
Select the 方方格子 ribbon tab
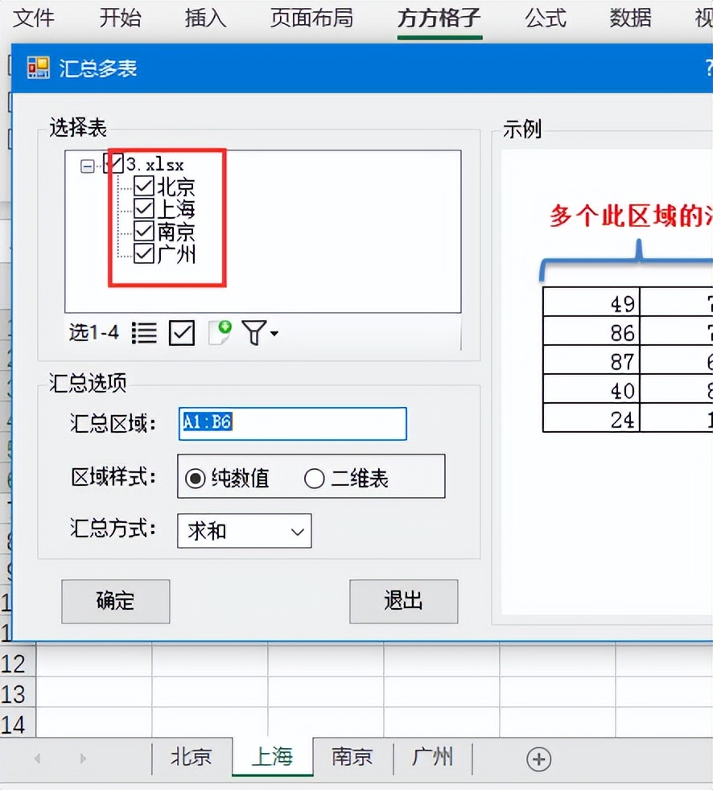(439, 19)
